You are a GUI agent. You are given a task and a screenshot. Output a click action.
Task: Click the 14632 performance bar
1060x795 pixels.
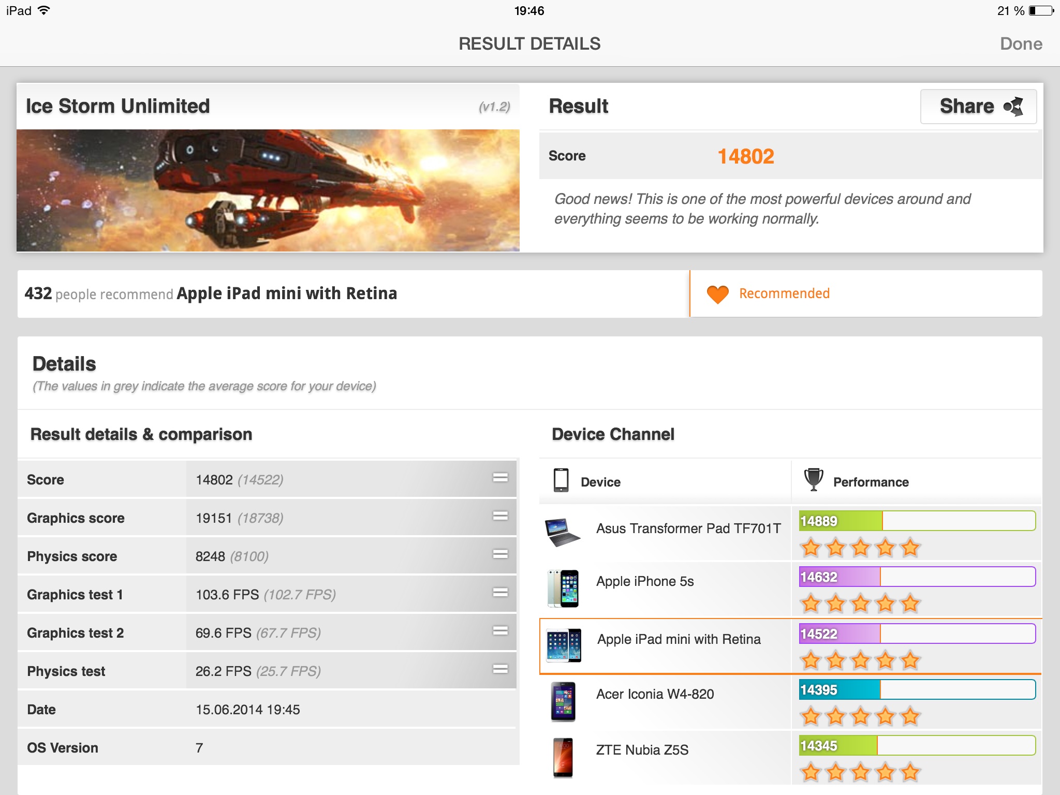point(917,577)
